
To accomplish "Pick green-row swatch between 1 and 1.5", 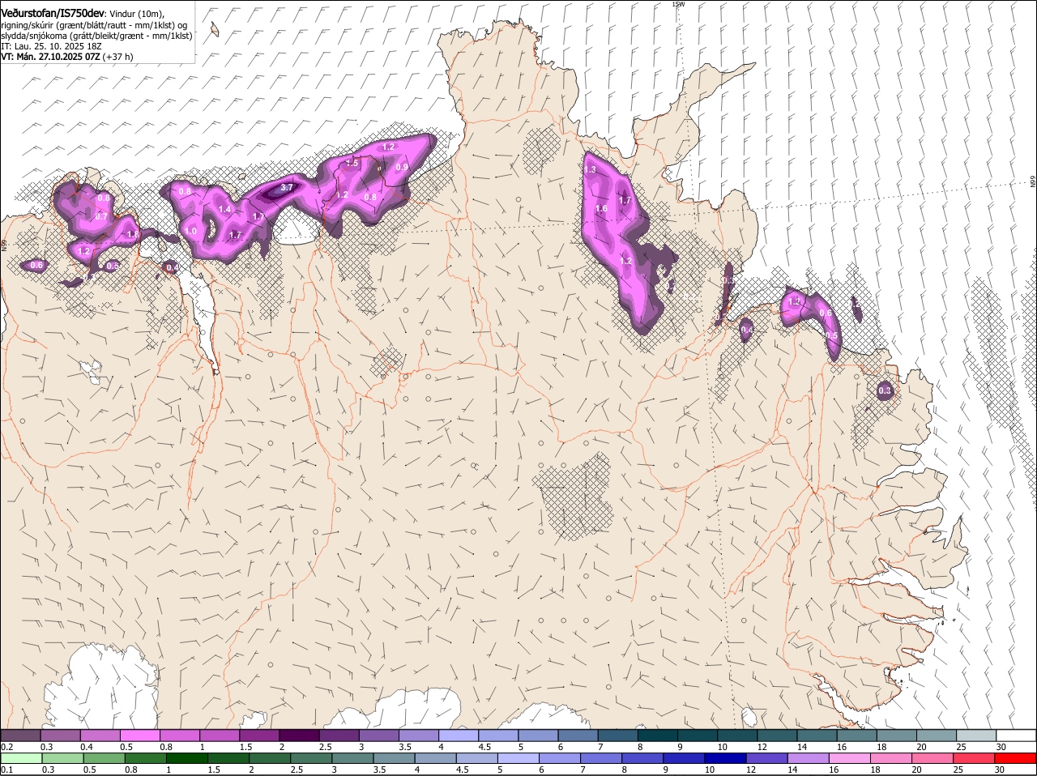I will click(186, 758).
